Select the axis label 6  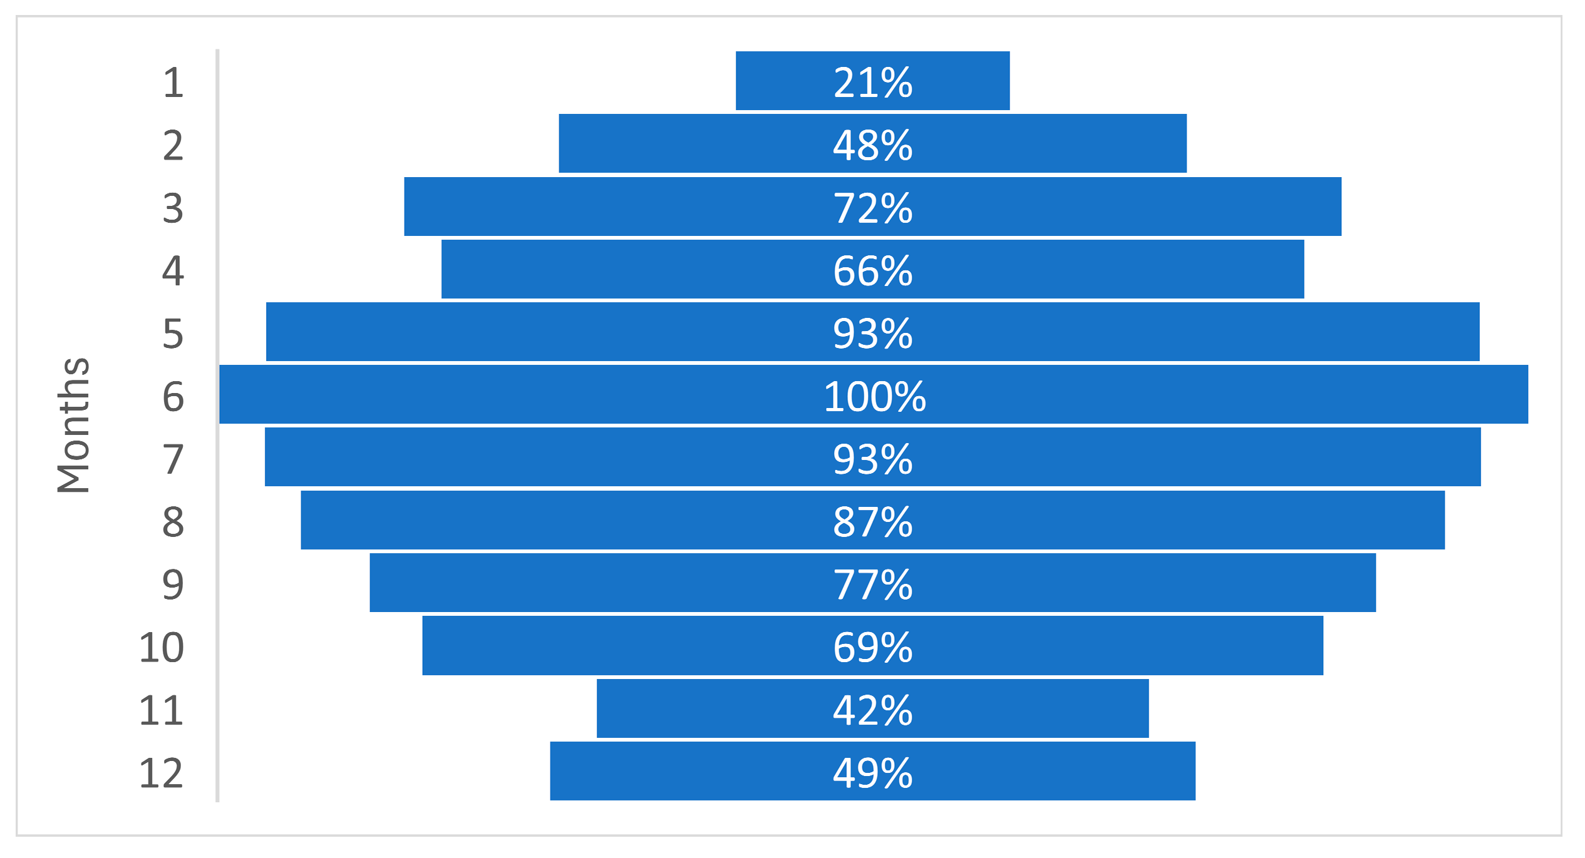pyautogui.click(x=173, y=397)
